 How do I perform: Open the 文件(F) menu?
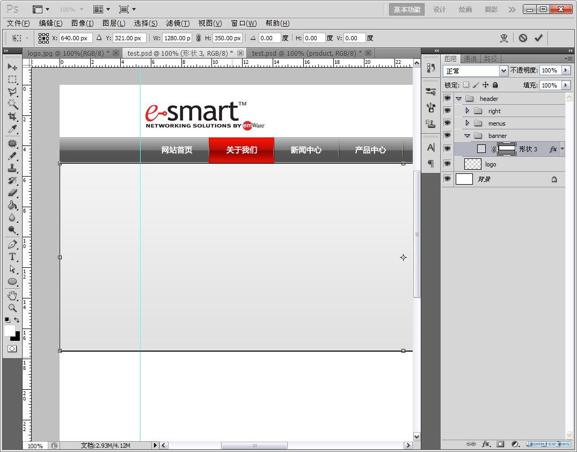18,23
